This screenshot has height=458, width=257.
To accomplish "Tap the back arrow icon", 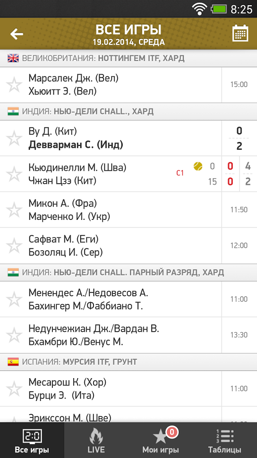I will coord(17,34).
